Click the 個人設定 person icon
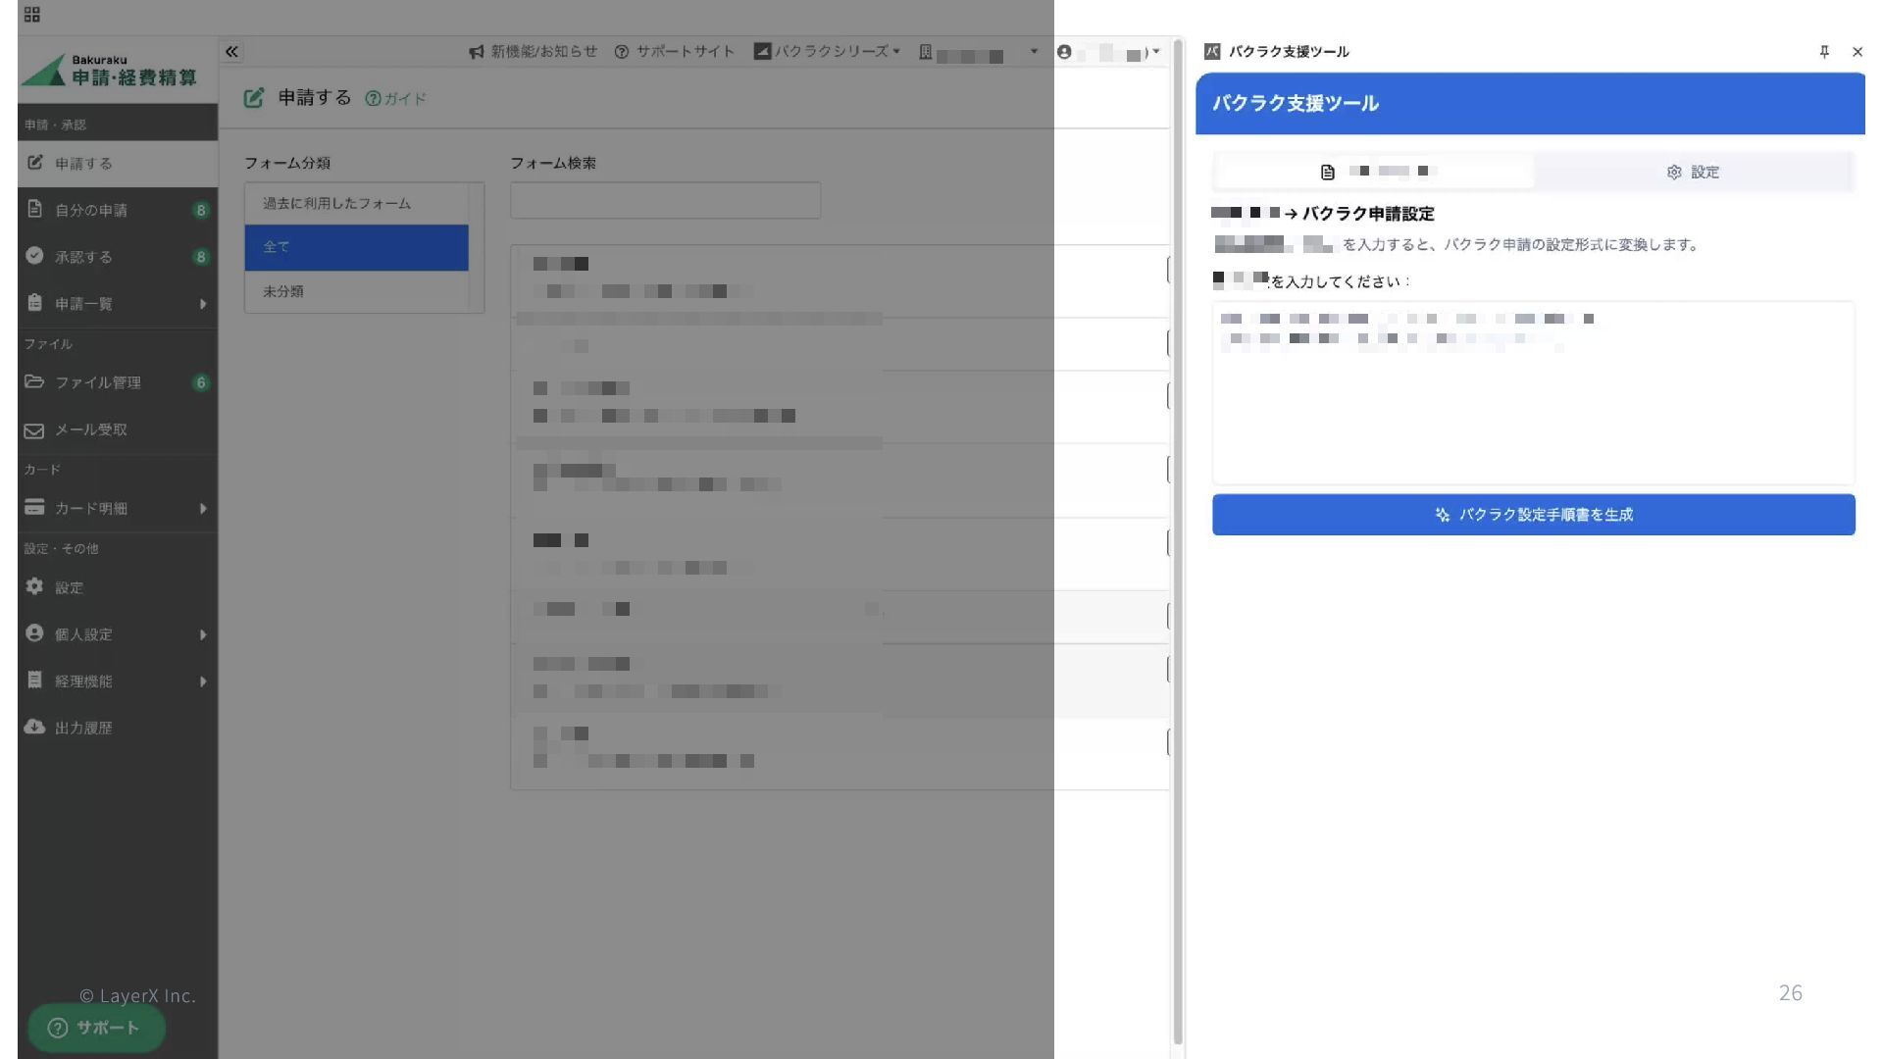 tap(34, 632)
